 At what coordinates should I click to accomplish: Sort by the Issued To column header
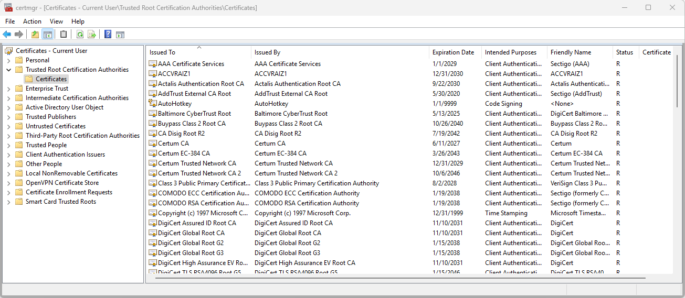tap(198, 52)
